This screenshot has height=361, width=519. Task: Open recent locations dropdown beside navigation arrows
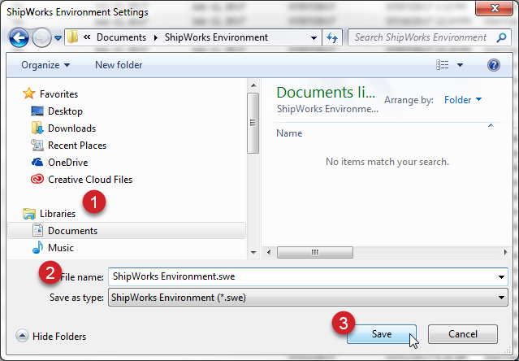pyautogui.click(x=58, y=38)
